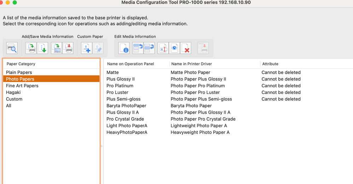Click Photo Paper Pro Luster driver name
This screenshot has width=353, height=184.
coord(195,92)
